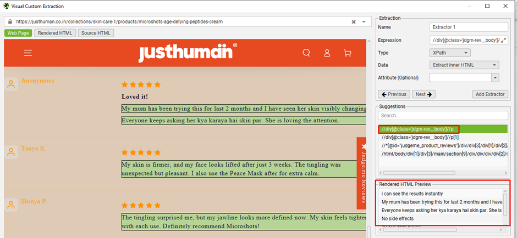Click the Shreya P. reviewer name
Viewport: 517px width, 238px height.
34,201
